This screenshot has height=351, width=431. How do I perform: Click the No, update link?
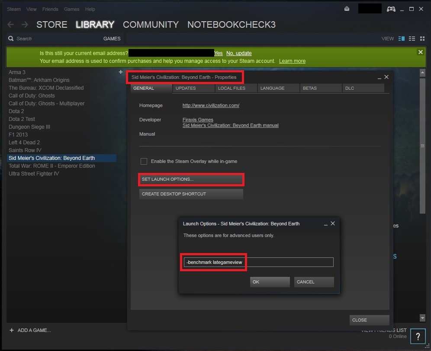[239, 53]
